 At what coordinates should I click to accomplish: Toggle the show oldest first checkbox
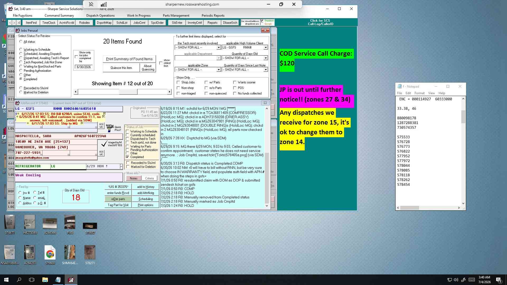161,63
